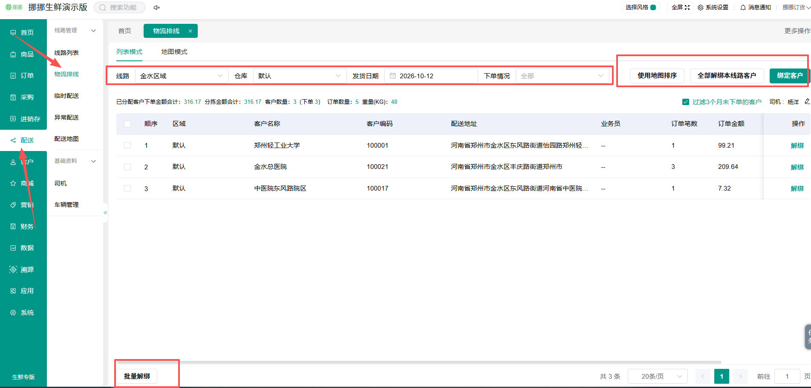Open the 线路 金水区域 dropdown

point(182,76)
